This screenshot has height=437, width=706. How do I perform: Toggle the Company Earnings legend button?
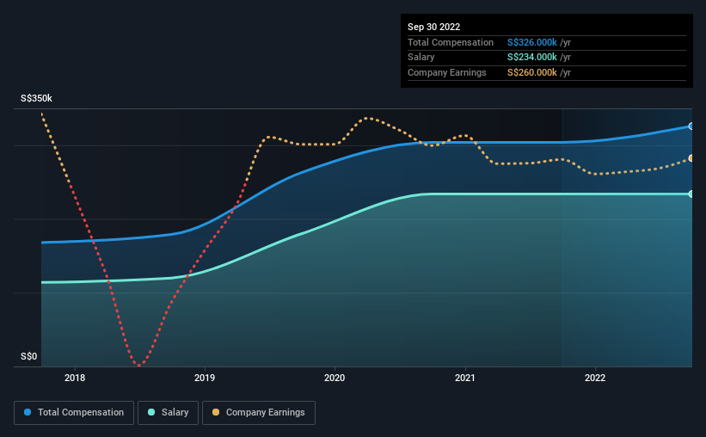pos(259,413)
